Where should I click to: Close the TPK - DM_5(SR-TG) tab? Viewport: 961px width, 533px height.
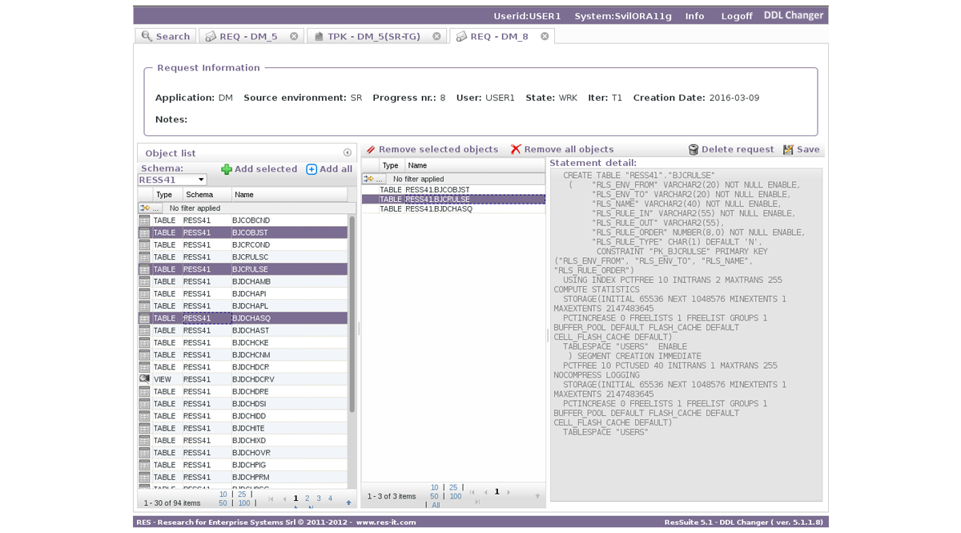pyautogui.click(x=436, y=36)
